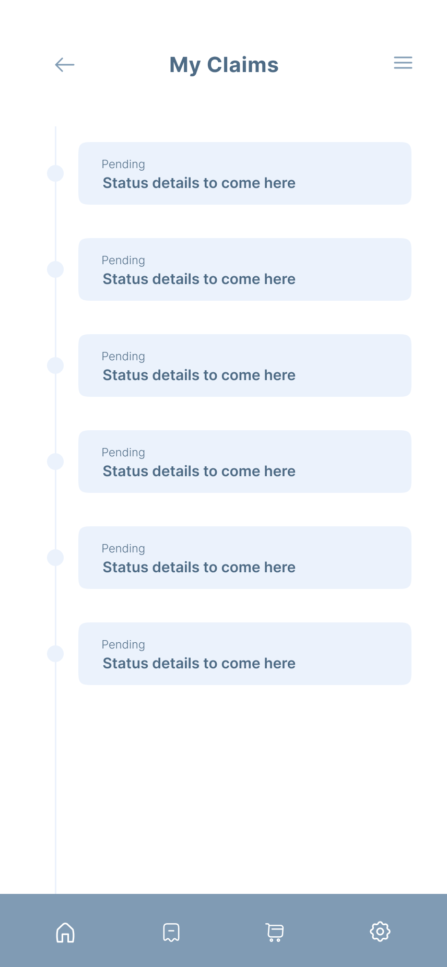Select the fifth Pending claim card

(x=244, y=558)
